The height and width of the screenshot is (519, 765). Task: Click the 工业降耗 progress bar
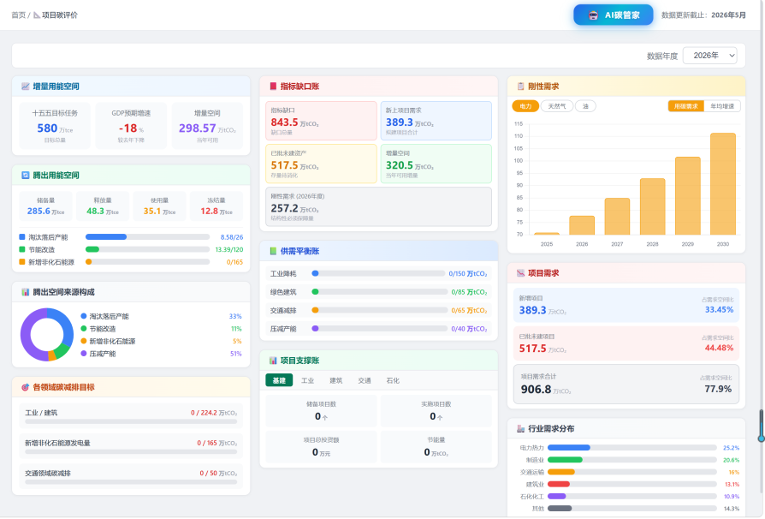(378, 273)
